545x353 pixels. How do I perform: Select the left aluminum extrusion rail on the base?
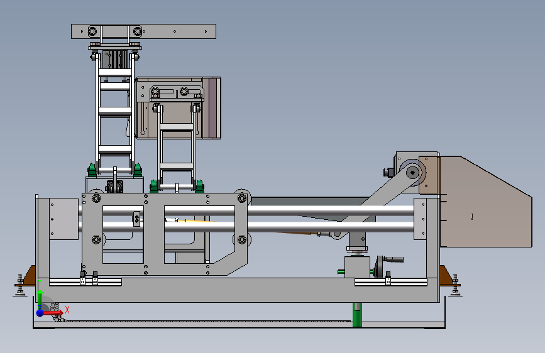(x=85, y=282)
